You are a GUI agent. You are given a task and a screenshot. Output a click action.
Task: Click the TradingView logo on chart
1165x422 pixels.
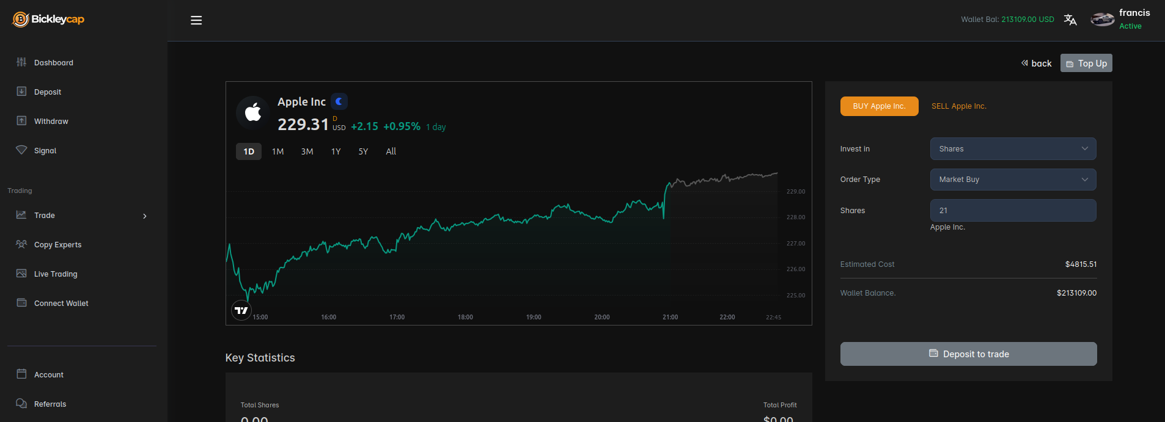241,310
